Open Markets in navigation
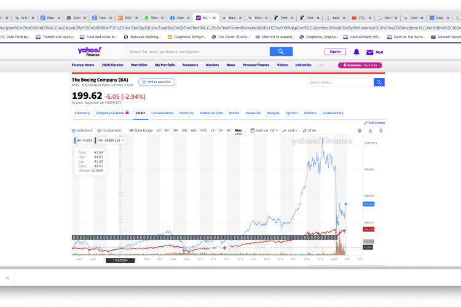The height and width of the screenshot is (307, 461). point(212,65)
